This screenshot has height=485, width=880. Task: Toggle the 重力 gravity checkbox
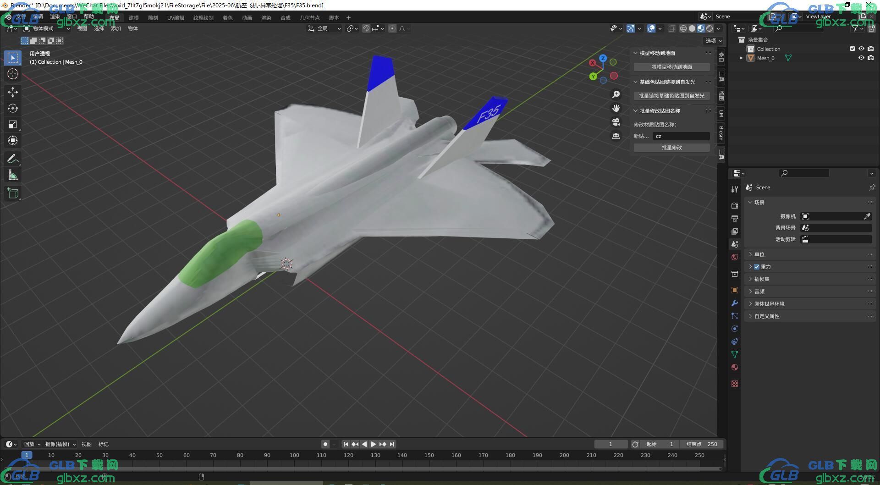[x=757, y=267]
